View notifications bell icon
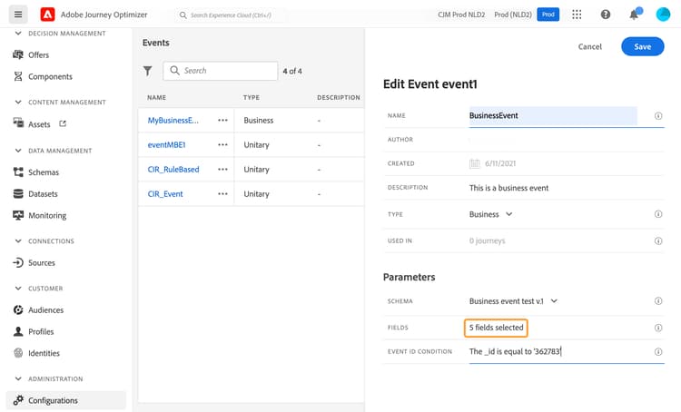681x412 pixels. (634, 15)
